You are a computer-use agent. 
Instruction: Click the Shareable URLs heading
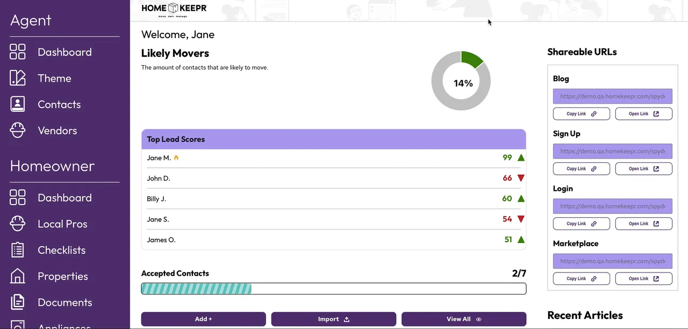582,52
